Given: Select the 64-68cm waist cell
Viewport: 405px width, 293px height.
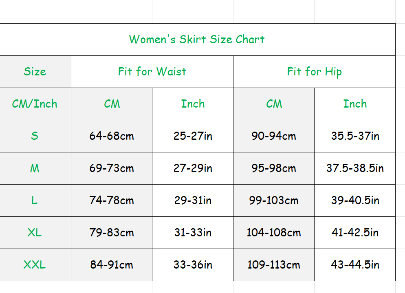Looking at the screenshot, I should pyautogui.click(x=112, y=136).
